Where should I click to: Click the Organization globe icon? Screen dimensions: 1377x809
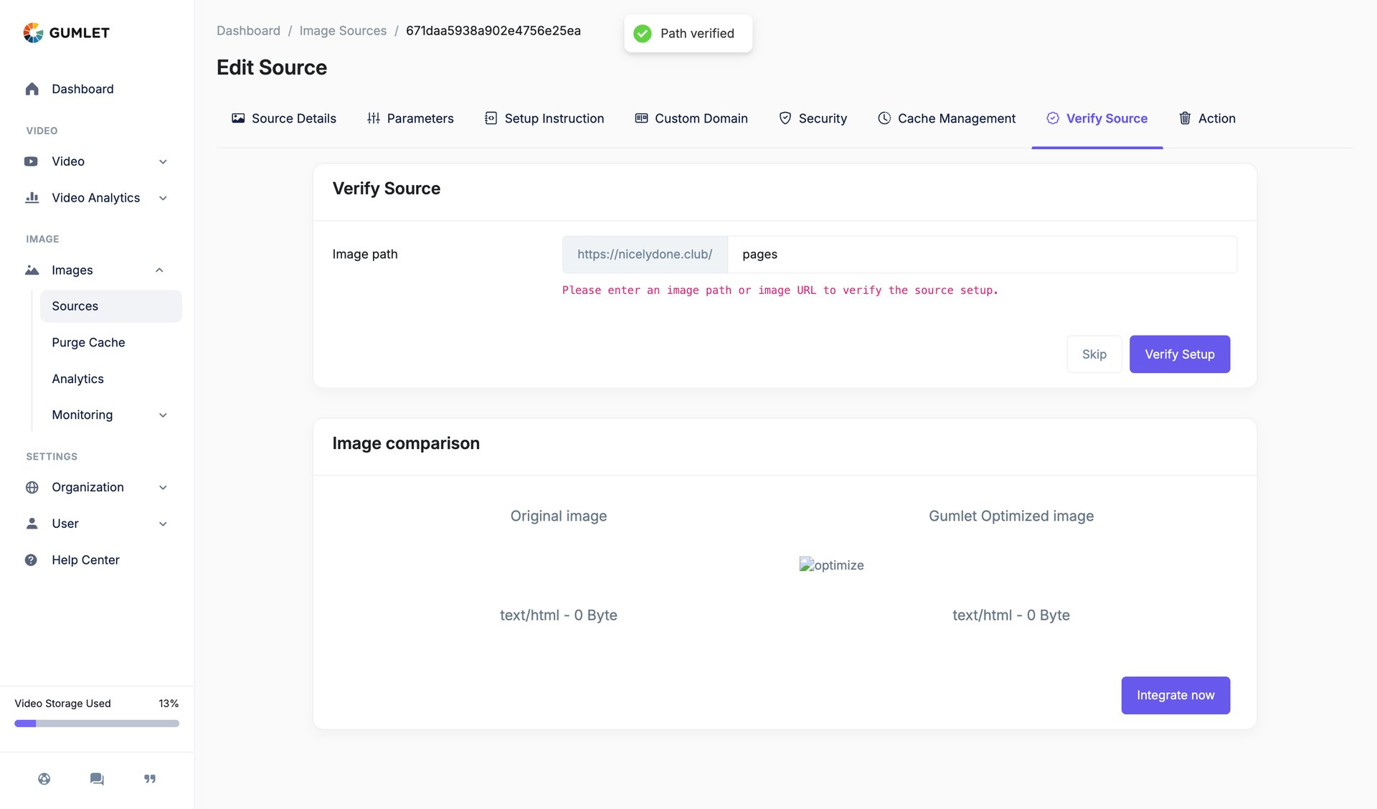(x=32, y=487)
